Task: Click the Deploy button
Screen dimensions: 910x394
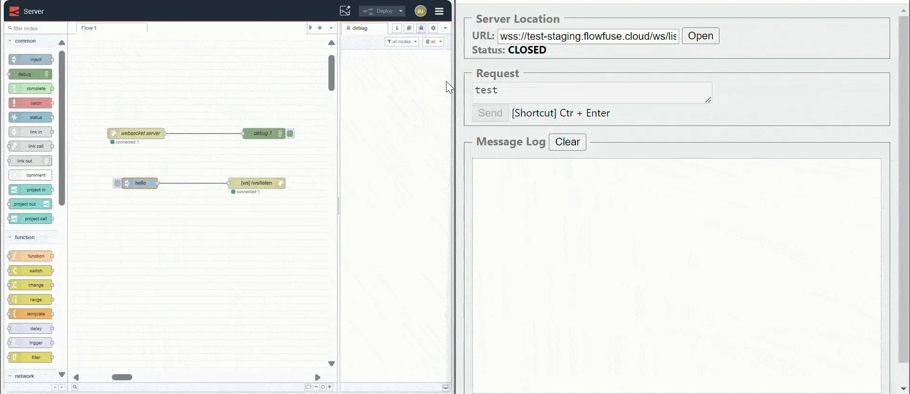Action: pos(378,11)
